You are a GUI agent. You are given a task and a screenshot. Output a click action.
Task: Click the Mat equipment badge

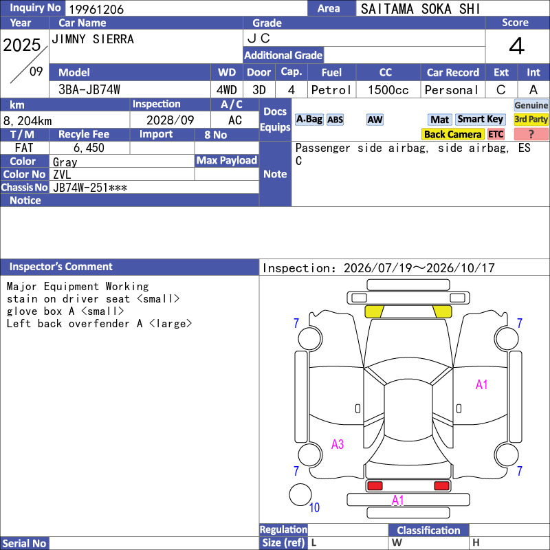pyautogui.click(x=439, y=120)
